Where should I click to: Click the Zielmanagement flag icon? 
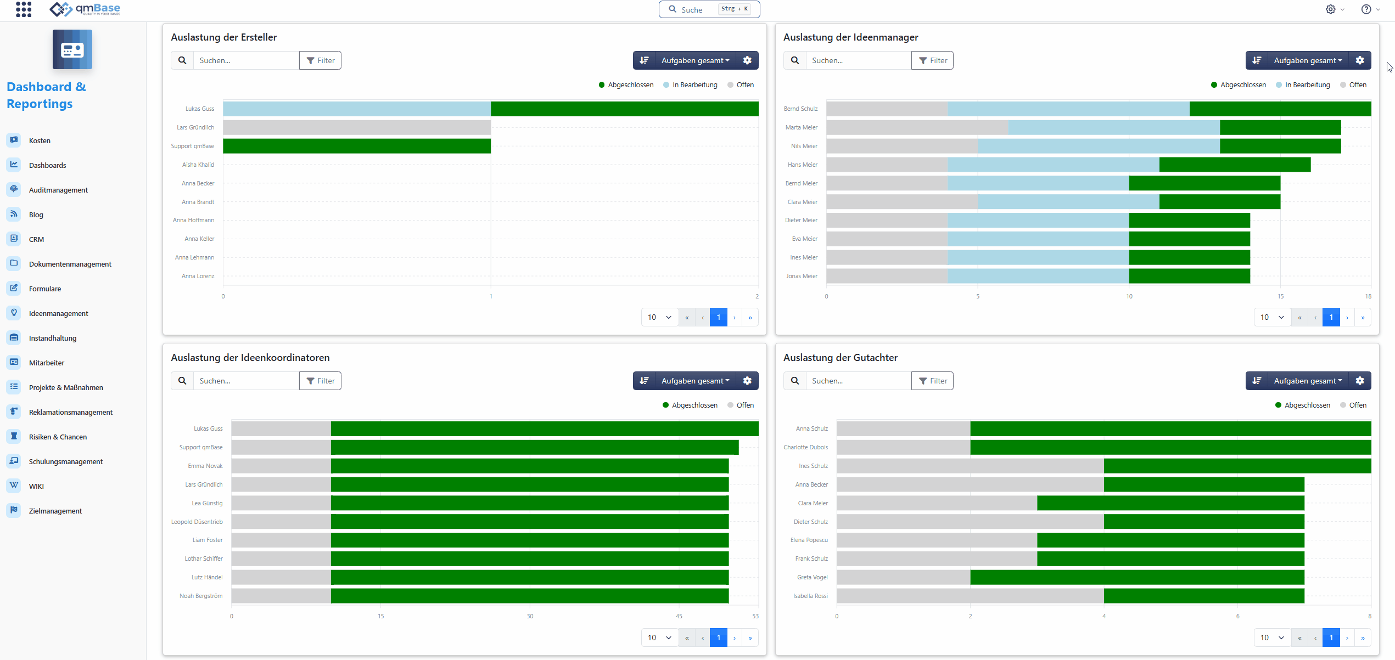[x=14, y=510]
